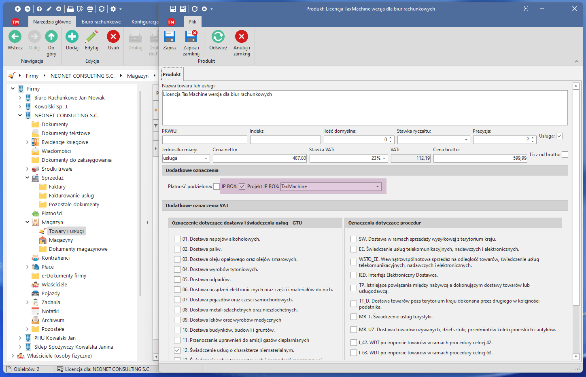Click the Wstecz back arrow icon
This screenshot has width=586, height=377.
pos(15,37)
